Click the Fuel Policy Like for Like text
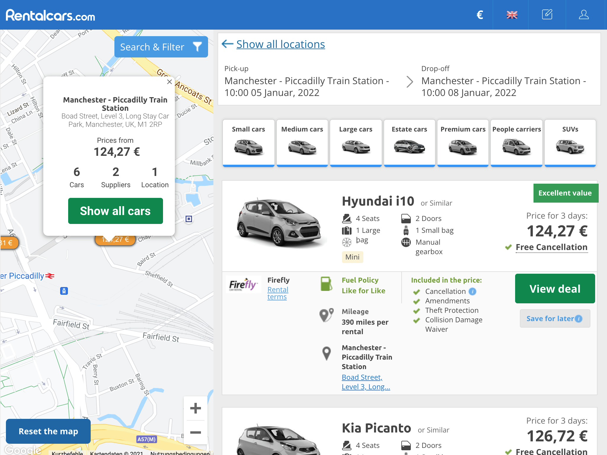This screenshot has height=455, width=607. click(363, 286)
